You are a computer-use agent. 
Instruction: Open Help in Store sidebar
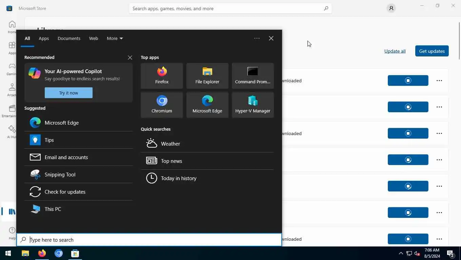(x=12, y=233)
